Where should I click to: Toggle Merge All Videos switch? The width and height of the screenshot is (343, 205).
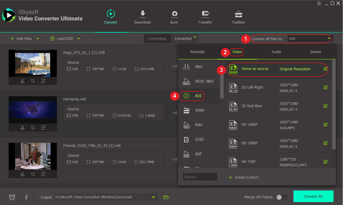pos(282,197)
